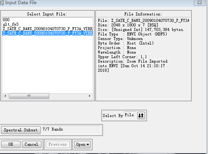The width and height of the screenshot is (211, 154).
Task: Click the Sensor Type Unknown line
Action: 120,39
